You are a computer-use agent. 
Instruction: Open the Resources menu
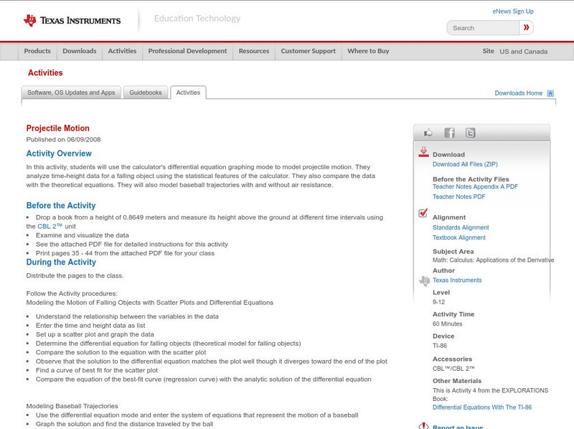tap(254, 51)
